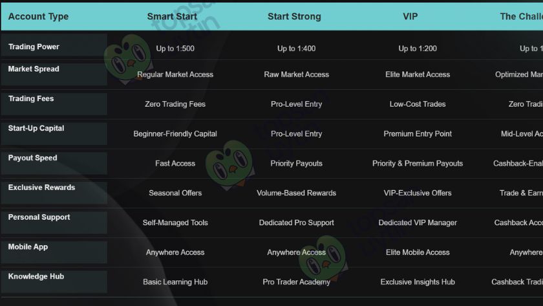Screen dimensions: 543x306
Task: Click the Trading Fees row label
Action: coord(31,99)
